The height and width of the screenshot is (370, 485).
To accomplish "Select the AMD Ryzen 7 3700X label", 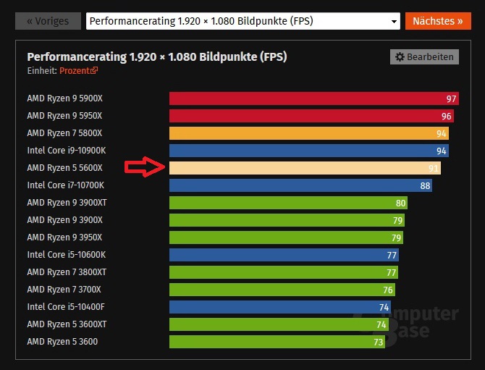I will [64, 289].
